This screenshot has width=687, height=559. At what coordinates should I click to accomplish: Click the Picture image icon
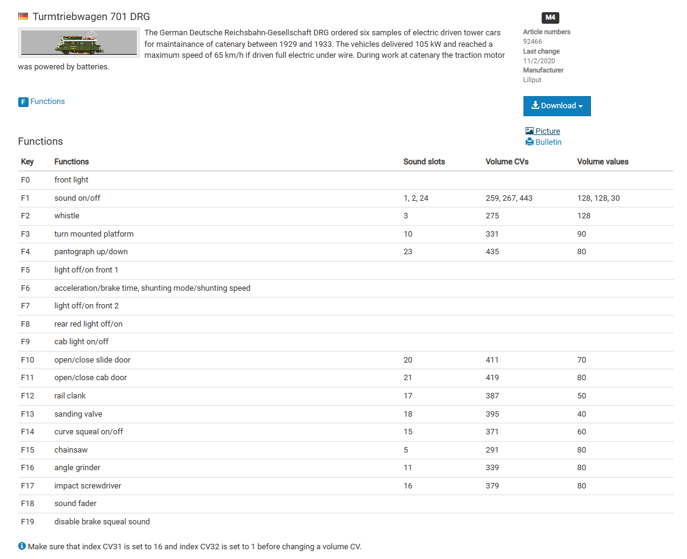click(530, 131)
